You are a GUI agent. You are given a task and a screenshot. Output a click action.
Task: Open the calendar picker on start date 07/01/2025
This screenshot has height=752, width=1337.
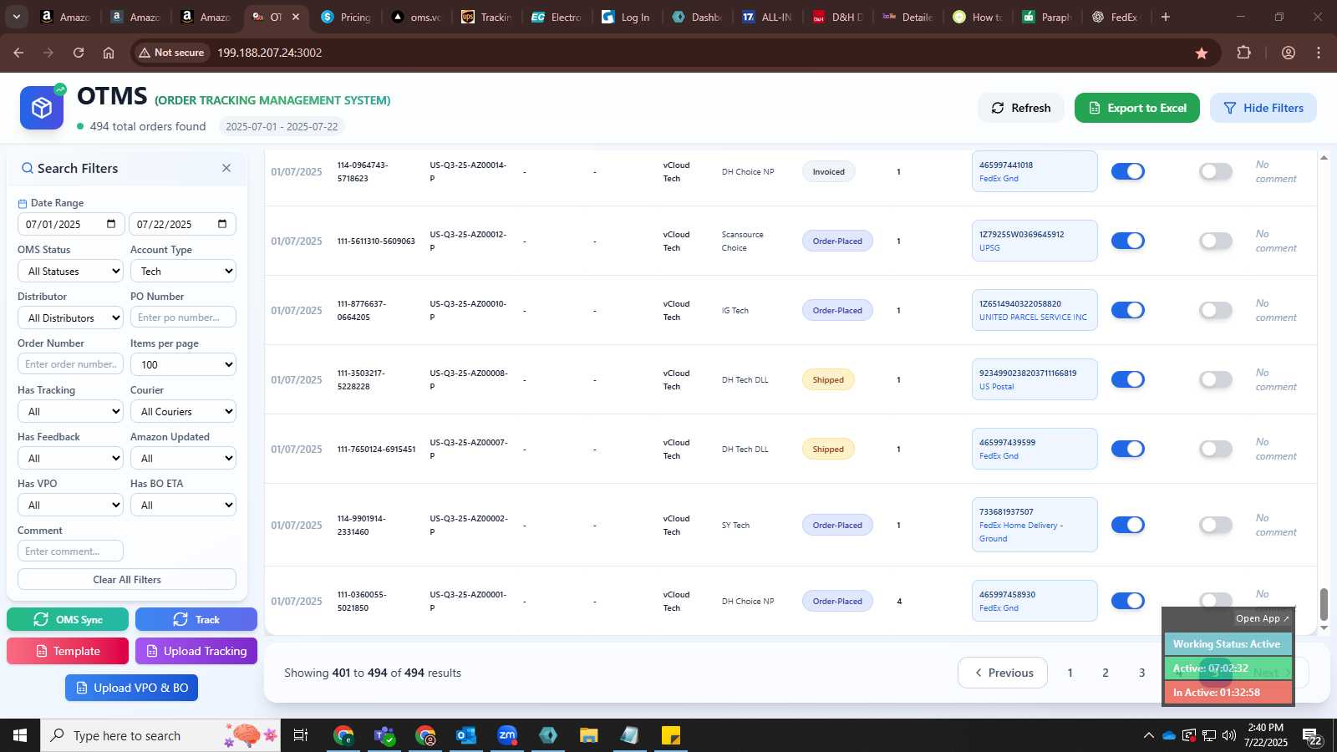point(111,224)
